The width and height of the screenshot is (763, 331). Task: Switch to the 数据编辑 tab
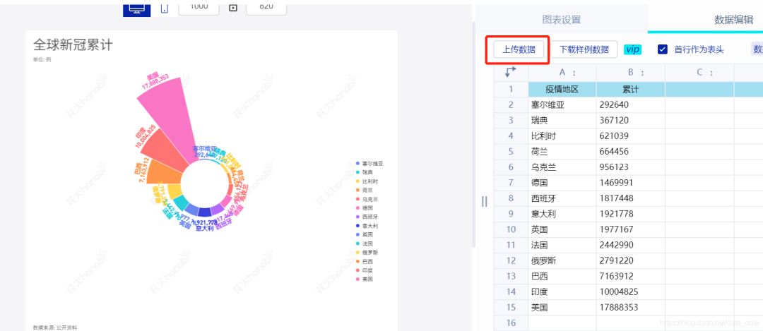[x=734, y=20]
